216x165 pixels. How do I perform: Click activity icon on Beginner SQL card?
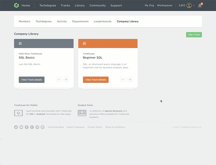pos(123,79)
